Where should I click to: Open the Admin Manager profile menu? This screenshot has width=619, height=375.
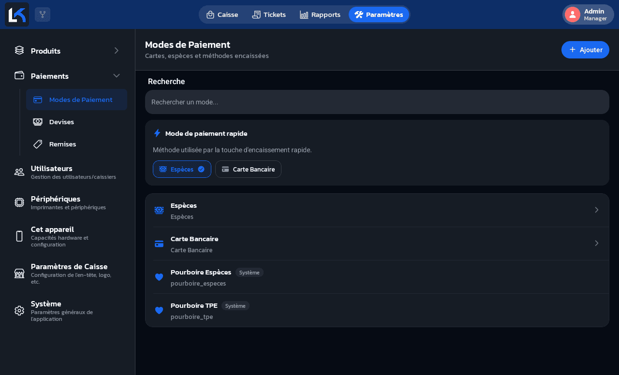coord(588,14)
